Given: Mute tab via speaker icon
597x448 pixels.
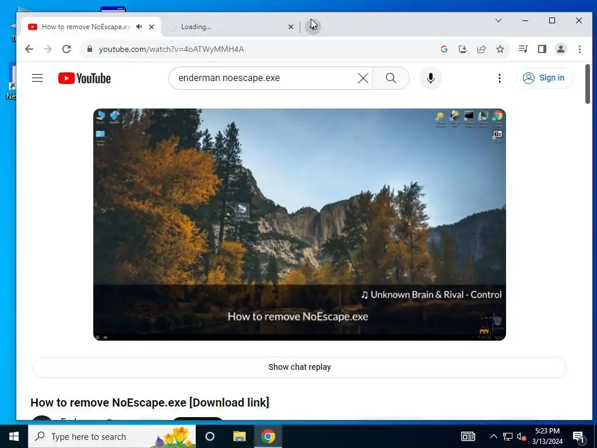Looking at the screenshot, I should [x=139, y=27].
